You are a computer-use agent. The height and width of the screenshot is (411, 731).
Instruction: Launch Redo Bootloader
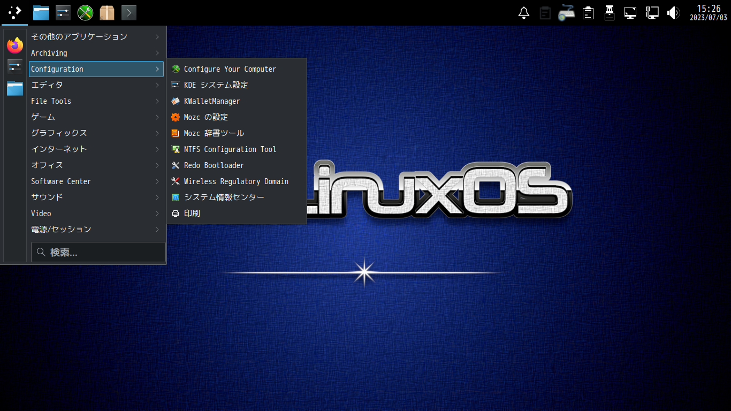click(237, 165)
